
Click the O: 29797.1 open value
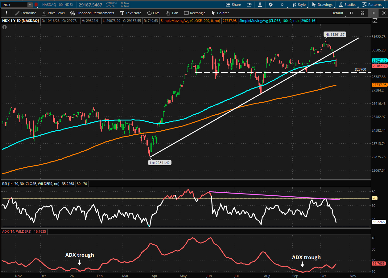click(71, 21)
